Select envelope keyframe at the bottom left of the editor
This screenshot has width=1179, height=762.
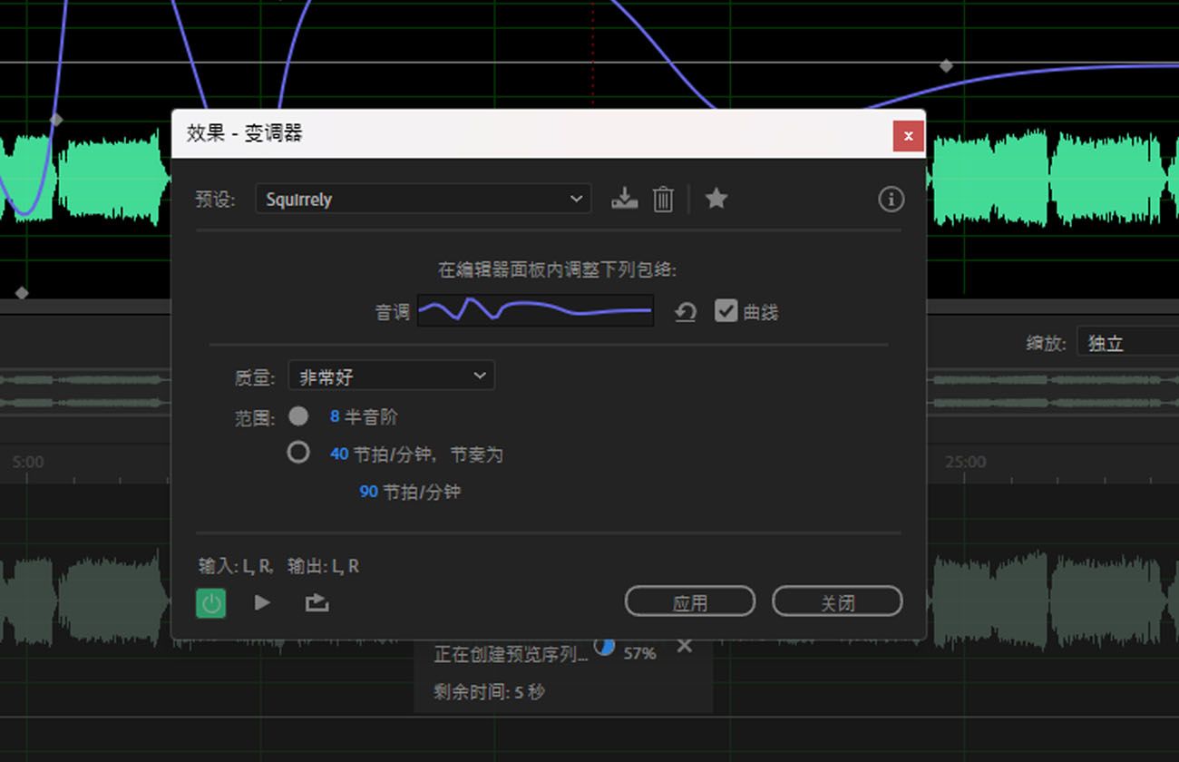[x=22, y=293]
